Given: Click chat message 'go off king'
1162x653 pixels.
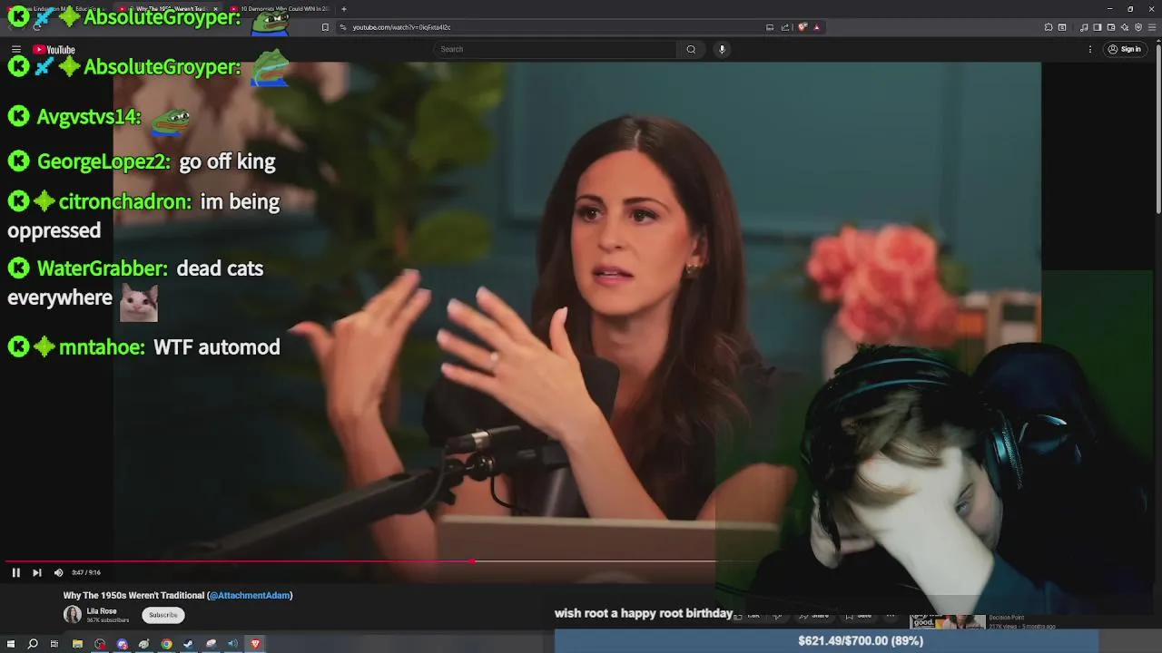Looking at the screenshot, I should pos(227,161).
